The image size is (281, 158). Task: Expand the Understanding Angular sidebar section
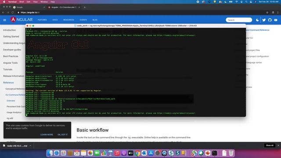[14, 43]
